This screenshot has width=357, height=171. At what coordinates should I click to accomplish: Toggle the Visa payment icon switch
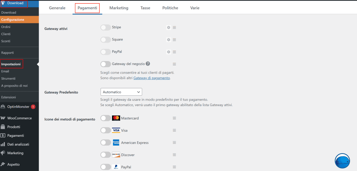[106, 131]
